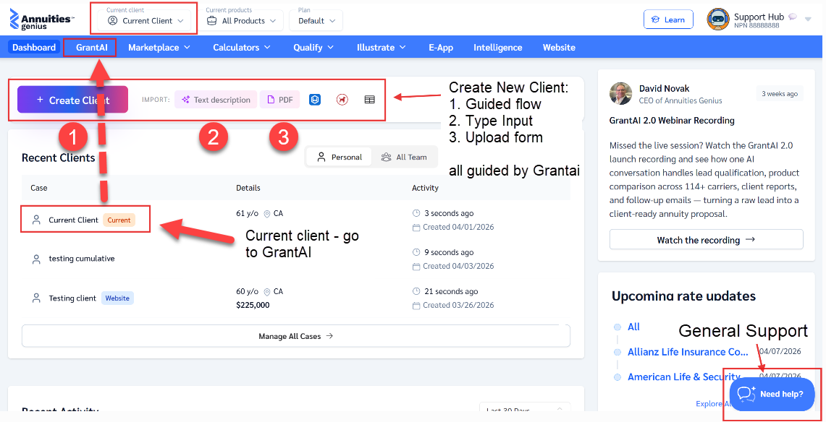Click GrantAI 2.0 Webinar Recording heading
826x422 pixels.
[x=672, y=121]
